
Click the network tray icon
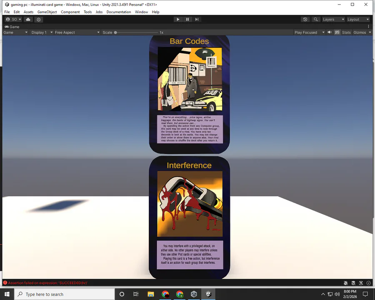(x=330, y=294)
